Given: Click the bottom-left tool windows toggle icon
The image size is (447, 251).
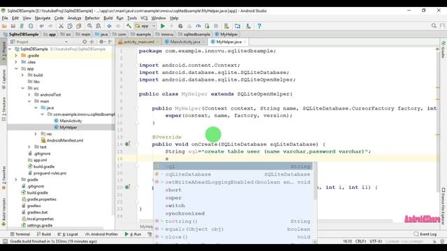Looking at the screenshot, I should [5, 241].
